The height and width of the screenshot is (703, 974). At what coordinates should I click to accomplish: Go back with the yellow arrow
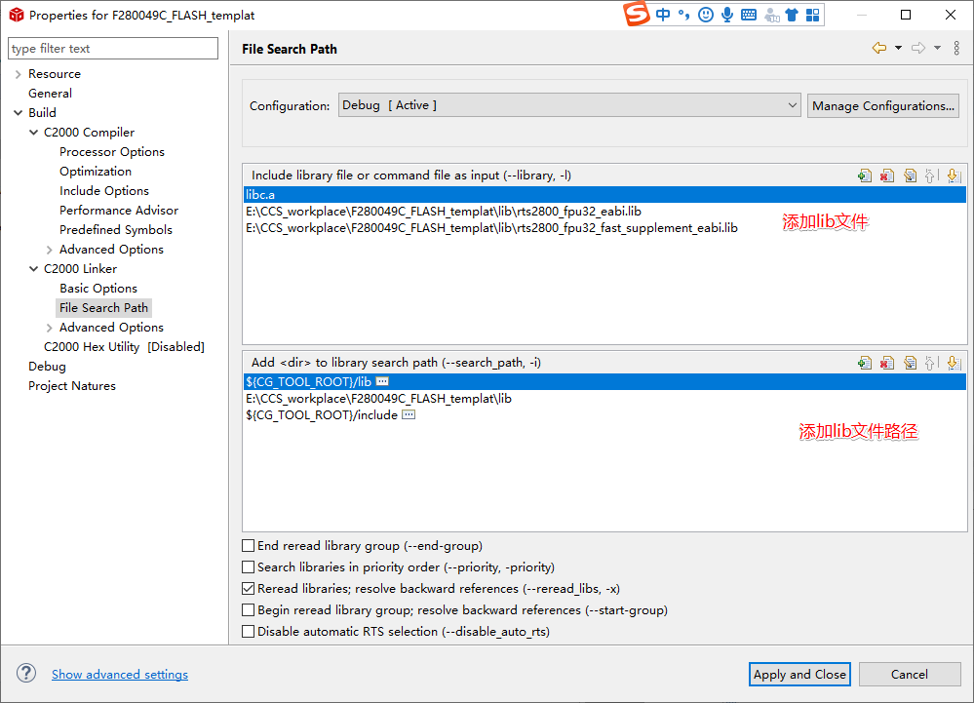click(x=879, y=48)
